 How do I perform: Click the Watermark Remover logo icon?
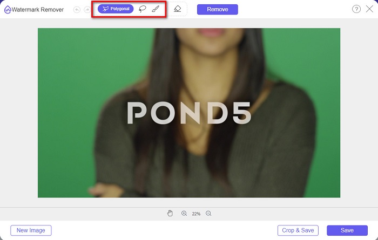pyautogui.click(x=8, y=10)
